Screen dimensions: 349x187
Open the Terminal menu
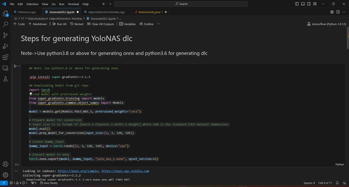point(73,4)
